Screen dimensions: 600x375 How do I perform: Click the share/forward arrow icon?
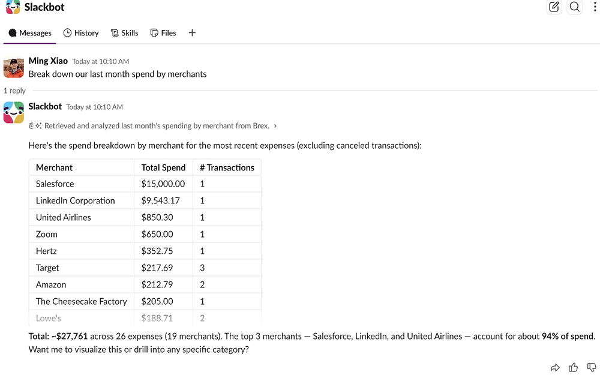tap(555, 368)
